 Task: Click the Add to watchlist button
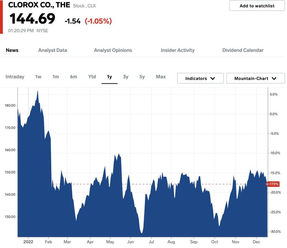coord(257,6)
